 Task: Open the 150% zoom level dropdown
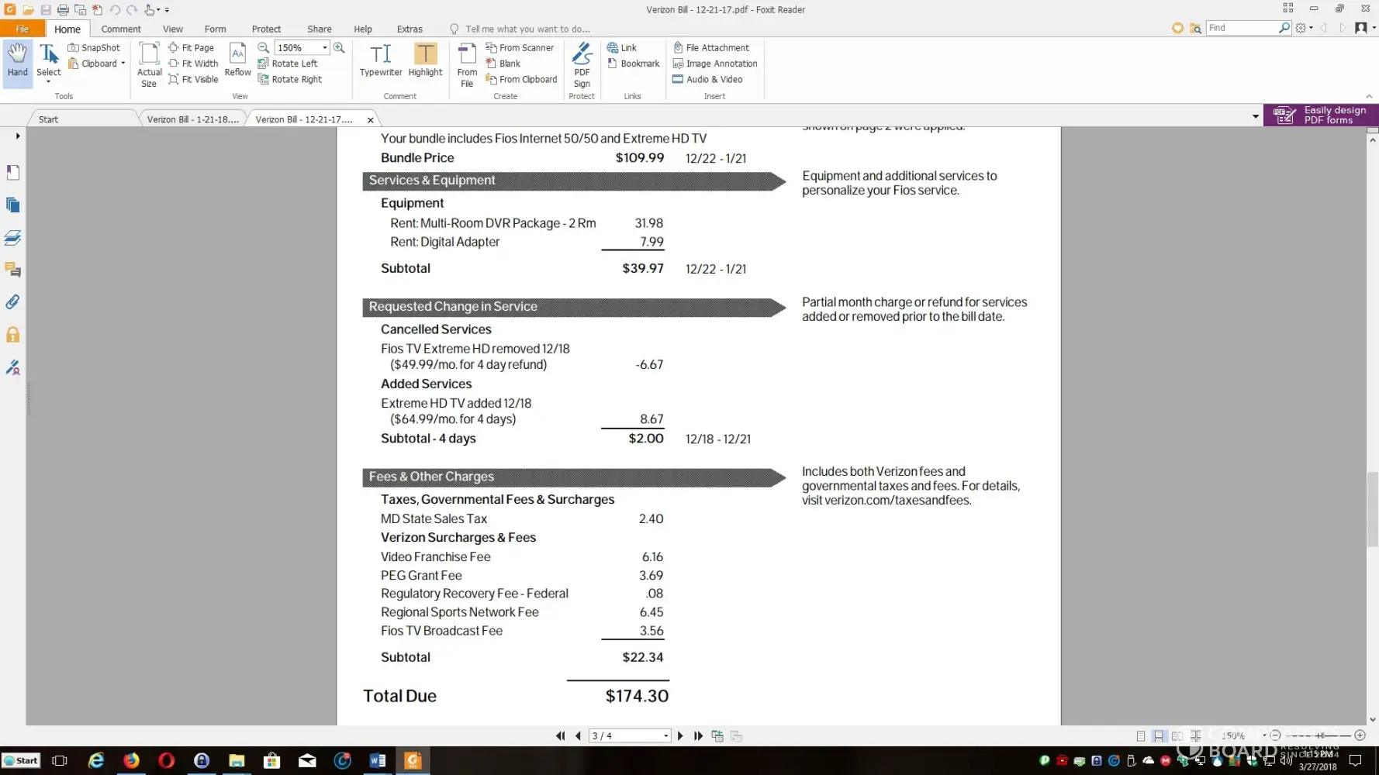click(324, 47)
